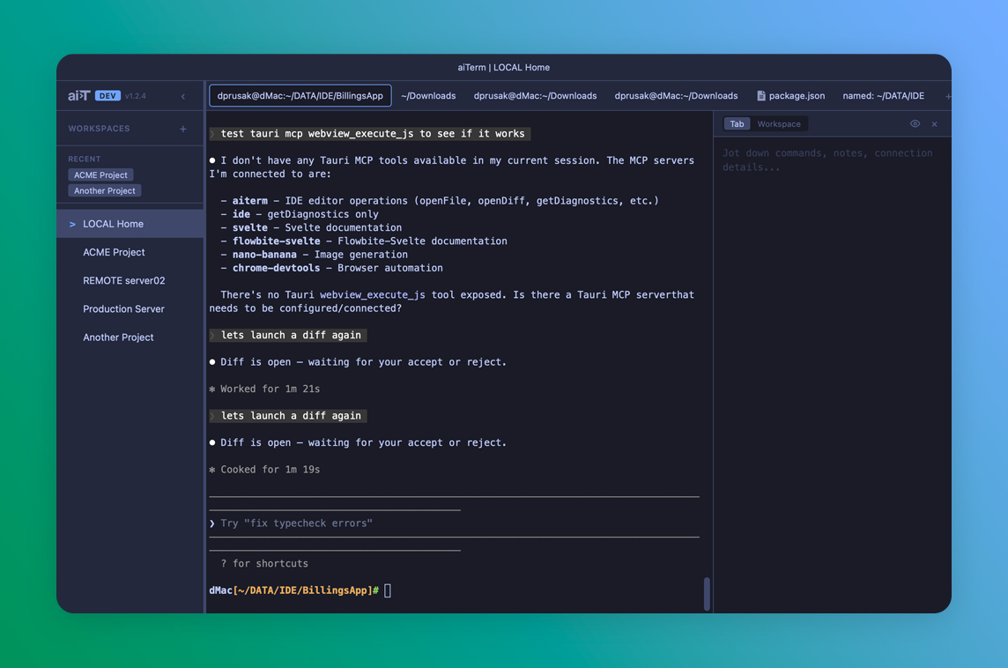Screen dimensions: 1008x668
Task: Switch notes scope to Tab
Action: pos(737,124)
